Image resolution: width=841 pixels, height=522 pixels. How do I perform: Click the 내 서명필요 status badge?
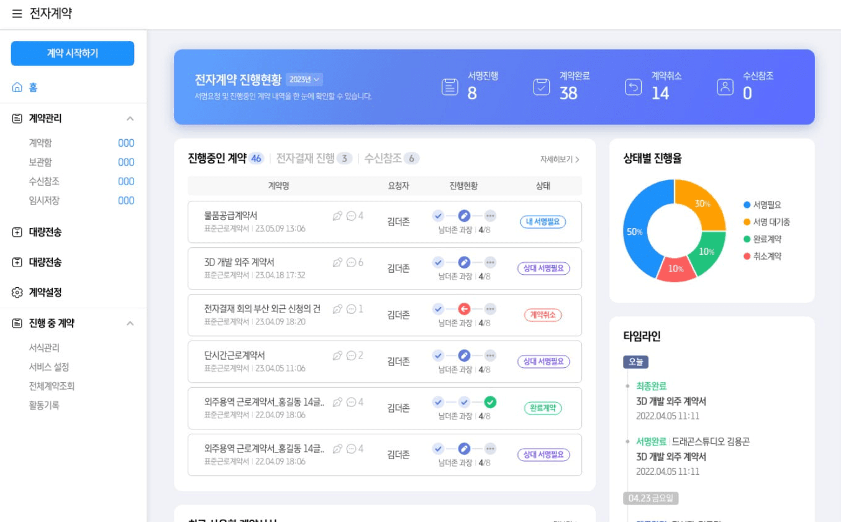point(543,222)
